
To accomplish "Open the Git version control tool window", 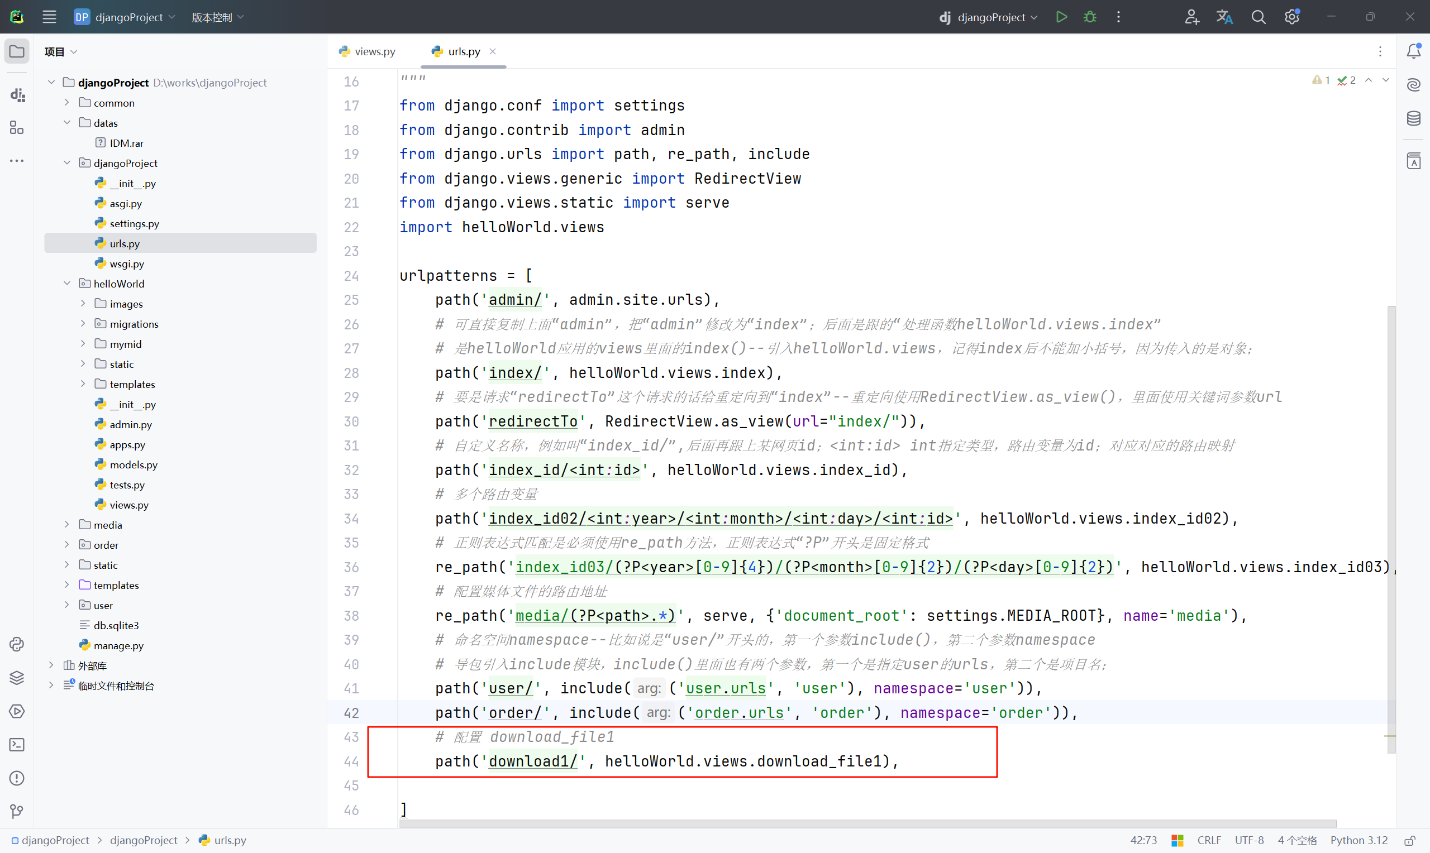I will [x=17, y=811].
